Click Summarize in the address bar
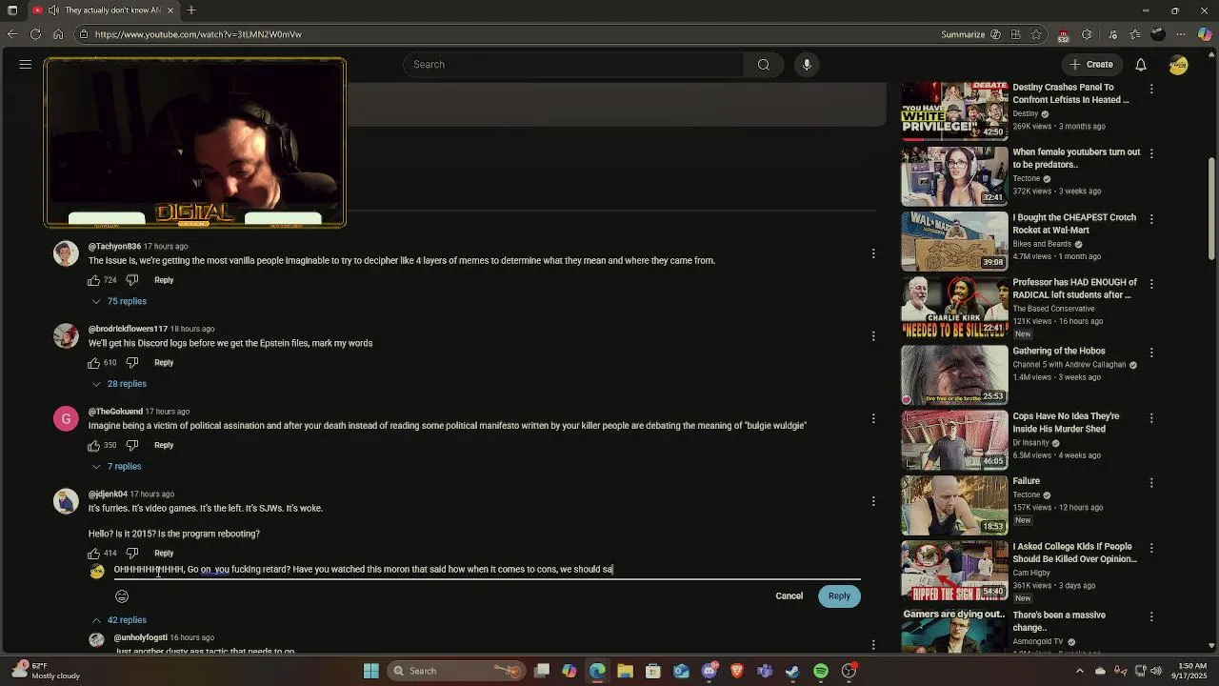1219x686 pixels. [x=963, y=34]
